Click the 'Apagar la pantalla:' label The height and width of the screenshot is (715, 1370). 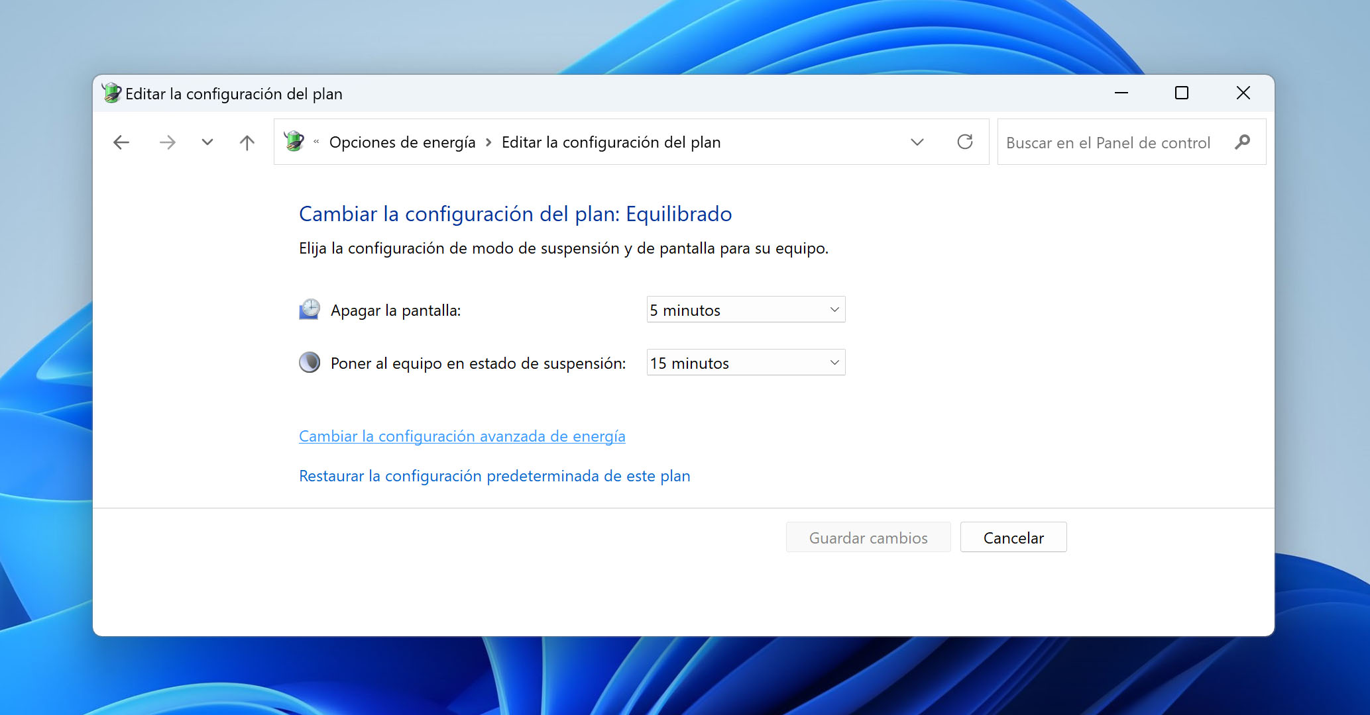pos(396,310)
